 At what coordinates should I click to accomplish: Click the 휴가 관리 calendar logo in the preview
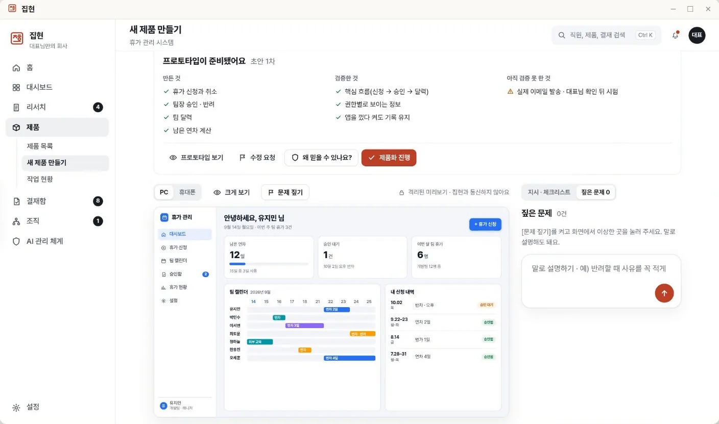tap(164, 217)
